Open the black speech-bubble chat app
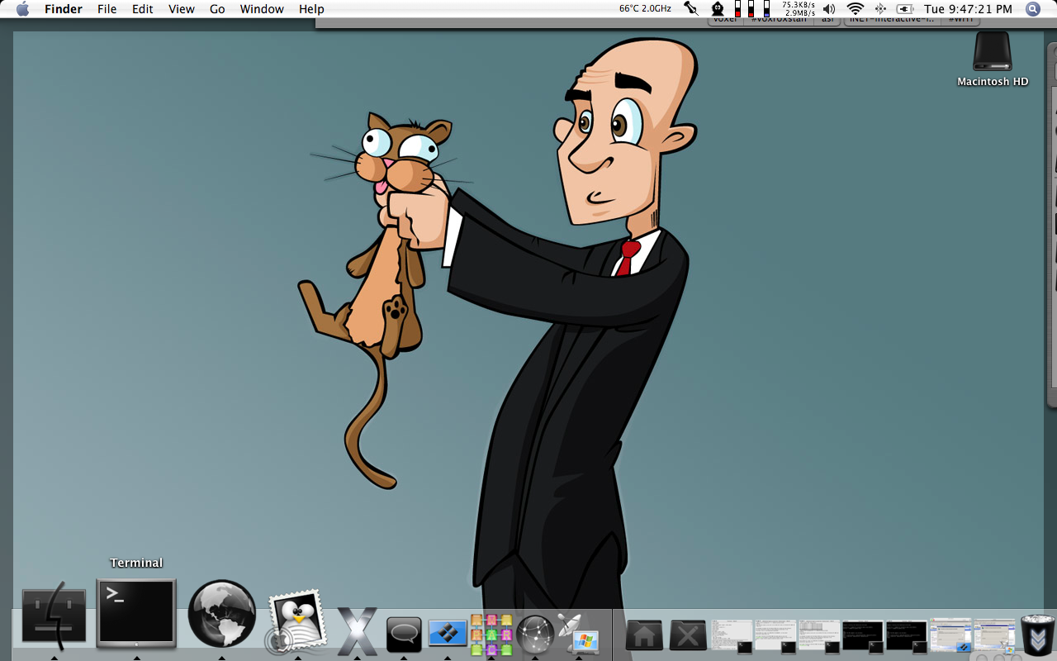Viewport: 1057px width, 661px height. 404,635
